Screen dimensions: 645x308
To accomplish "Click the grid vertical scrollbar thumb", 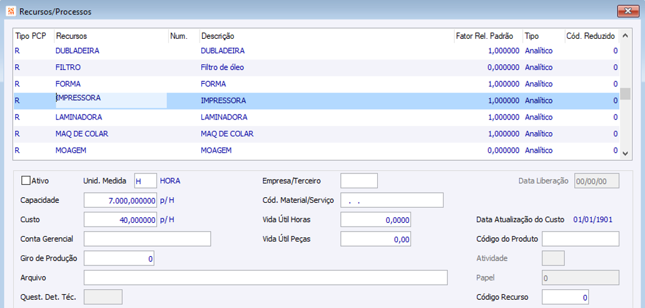I will pos(625,94).
